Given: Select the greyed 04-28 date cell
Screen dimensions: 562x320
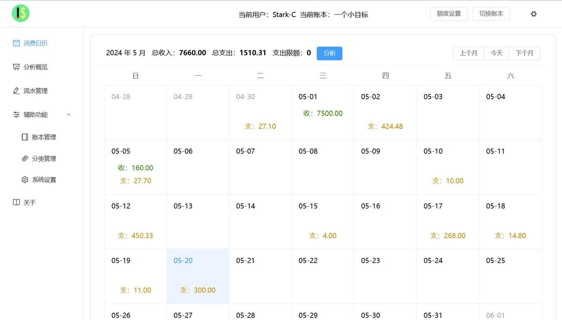Looking at the screenshot, I should coord(136,113).
